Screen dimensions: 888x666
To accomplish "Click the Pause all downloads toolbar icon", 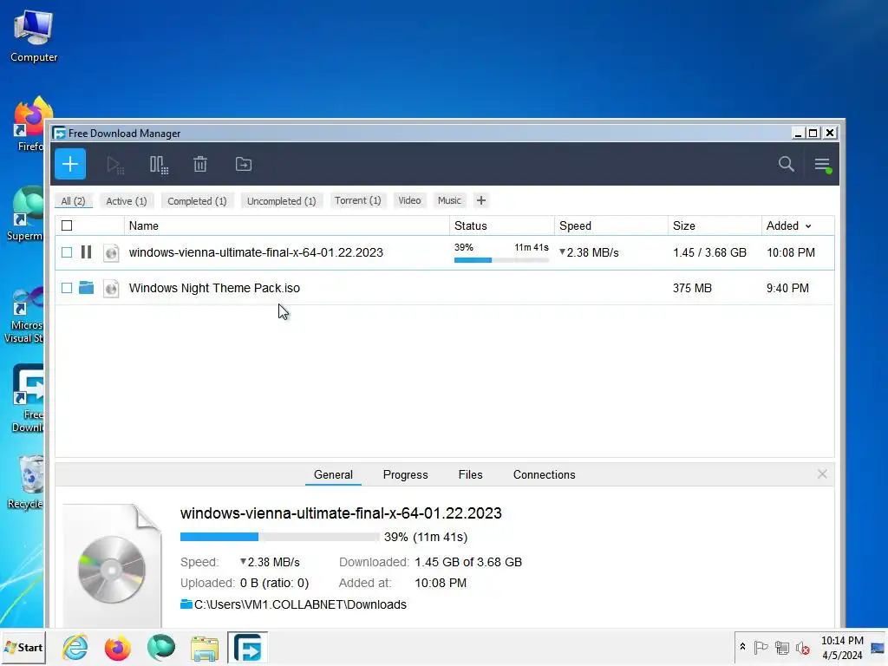I will 159,165.
